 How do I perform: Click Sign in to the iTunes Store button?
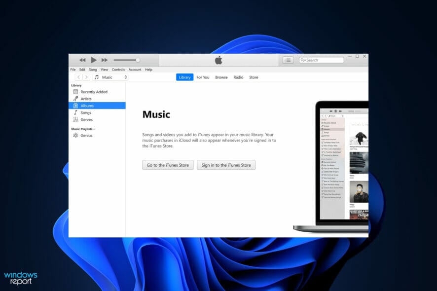[x=226, y=165]
